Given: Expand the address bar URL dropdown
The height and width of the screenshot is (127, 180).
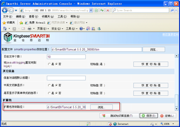Looking at the screenshot, I should (91, 10).
